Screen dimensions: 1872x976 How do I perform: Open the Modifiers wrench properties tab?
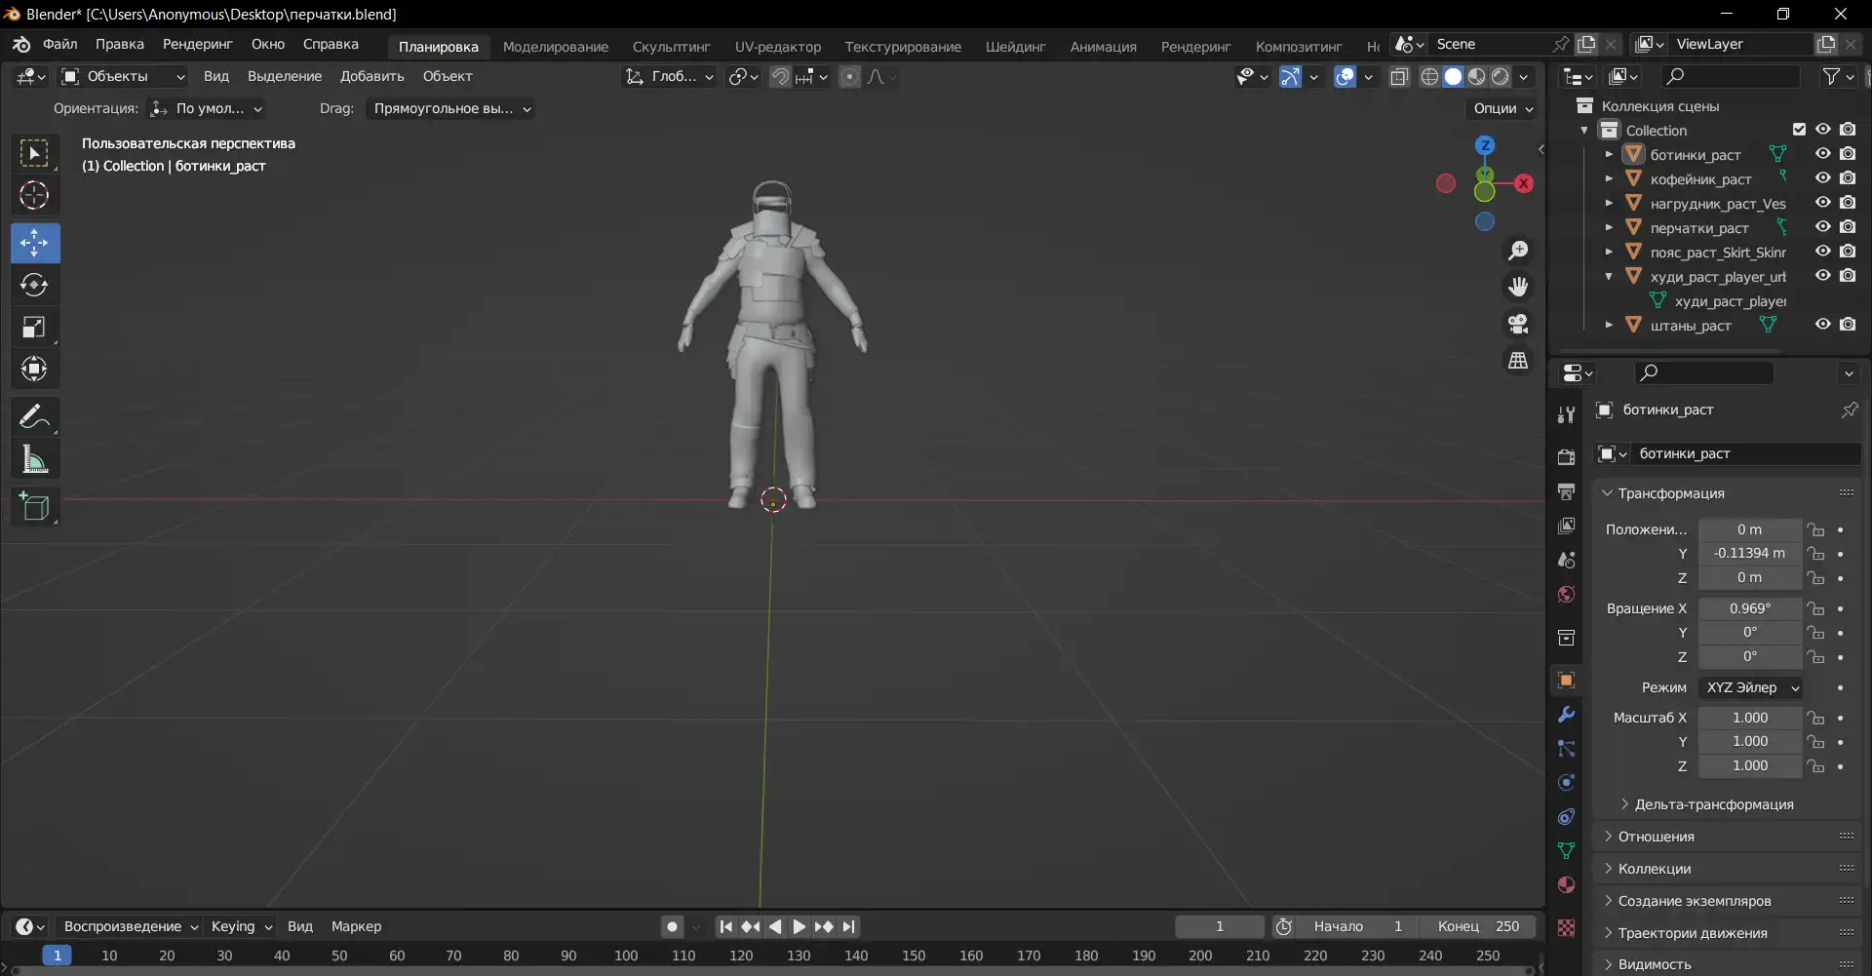1566,715
